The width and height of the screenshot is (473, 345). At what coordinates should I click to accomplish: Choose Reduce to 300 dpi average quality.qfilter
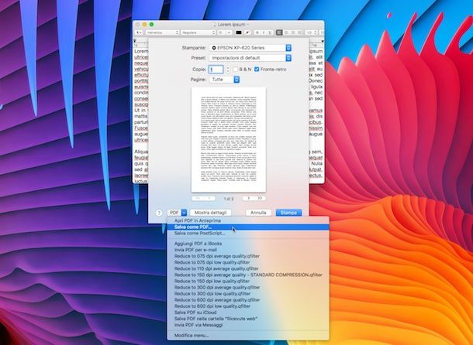[248, 288]
